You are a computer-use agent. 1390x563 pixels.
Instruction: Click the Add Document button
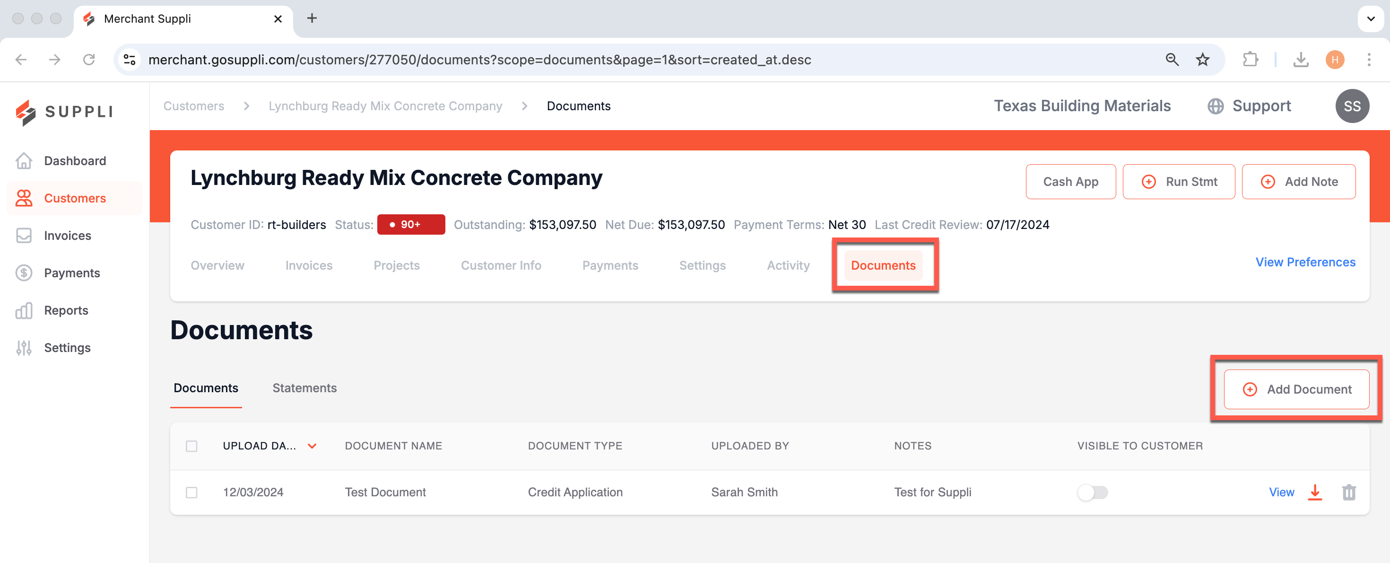pos(1296,389)
